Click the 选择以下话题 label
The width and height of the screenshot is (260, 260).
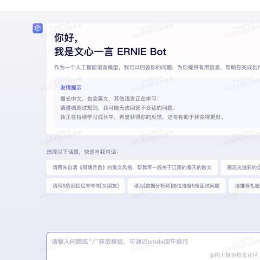[x=82, y=152]
